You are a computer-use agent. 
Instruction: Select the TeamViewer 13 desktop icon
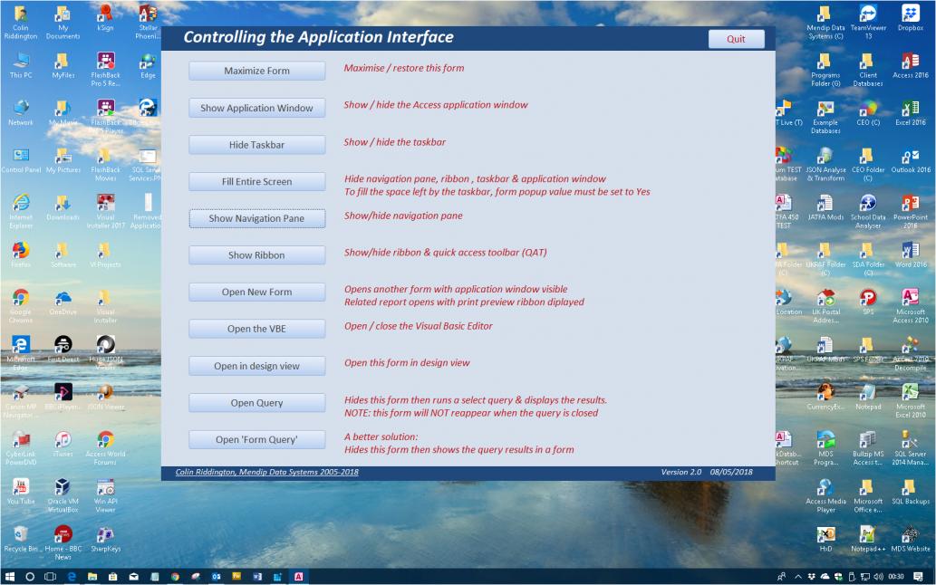[868, 22]
